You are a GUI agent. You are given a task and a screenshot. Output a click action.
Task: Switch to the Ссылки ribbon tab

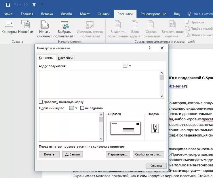pos(104,14)
